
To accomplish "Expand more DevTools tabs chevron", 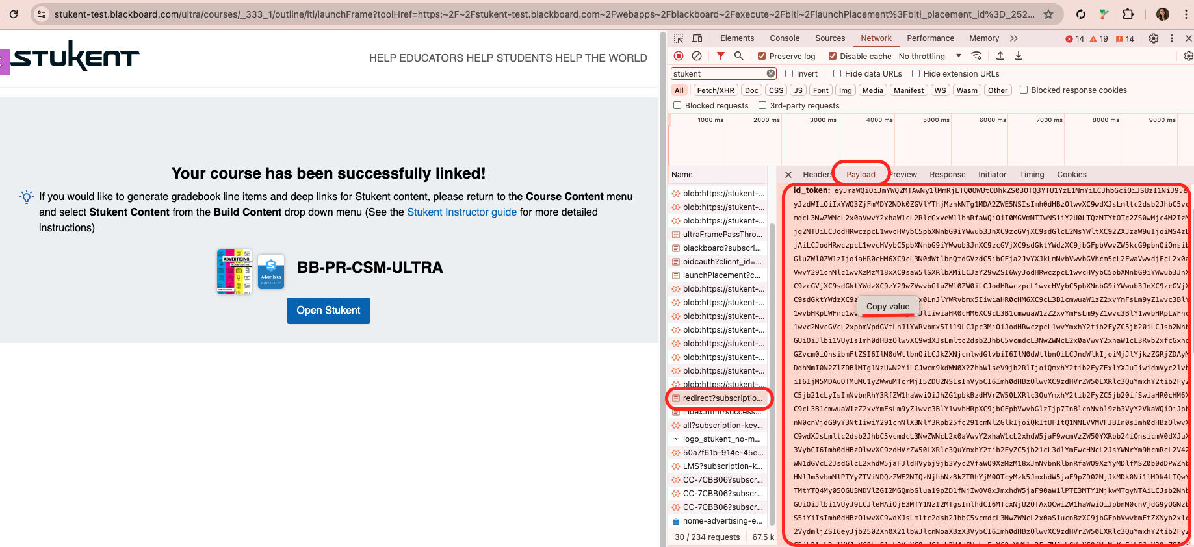I will pos(1014,38).
